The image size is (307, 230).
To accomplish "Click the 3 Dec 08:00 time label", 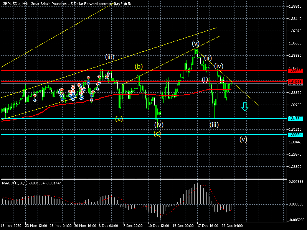I will [x=108, y=225].
